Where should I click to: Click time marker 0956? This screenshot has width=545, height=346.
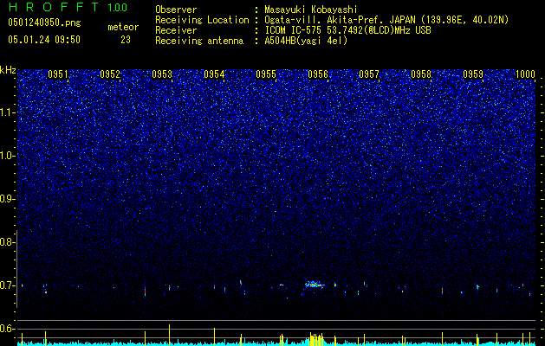[x=318, y=74]
